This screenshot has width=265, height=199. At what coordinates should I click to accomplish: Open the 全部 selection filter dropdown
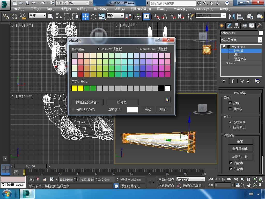(37, 16)
